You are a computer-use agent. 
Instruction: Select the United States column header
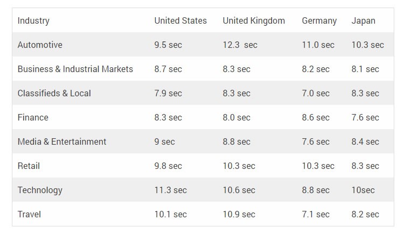(x=180, y=20)
